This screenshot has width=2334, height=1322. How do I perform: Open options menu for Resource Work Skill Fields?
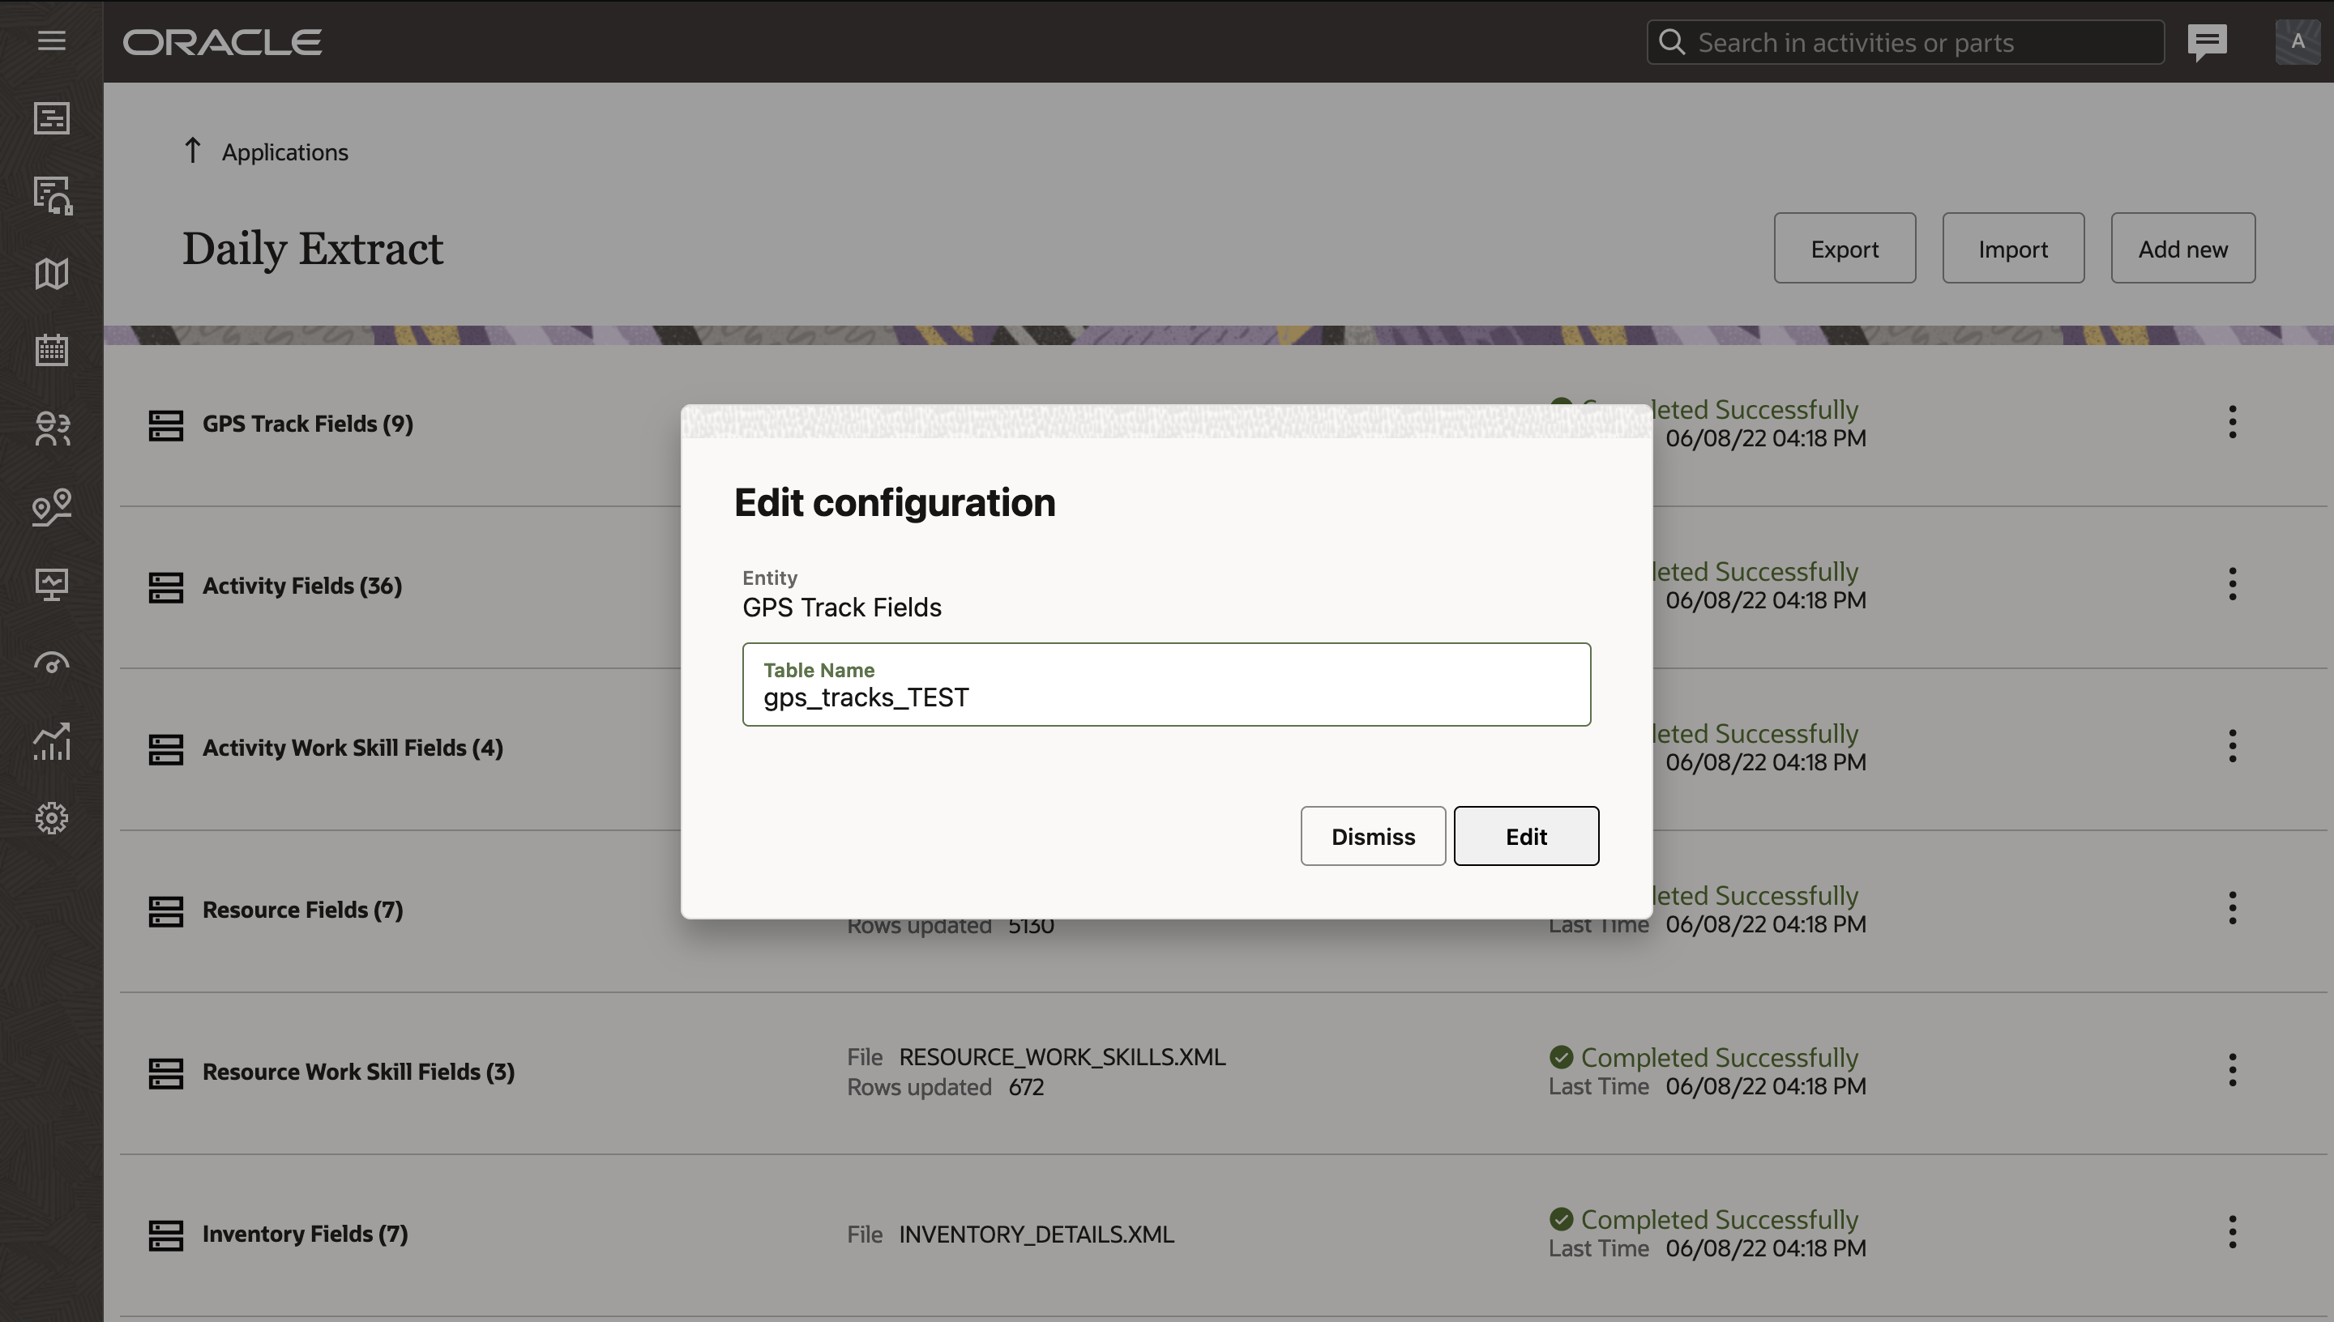coord(2232,1071)
